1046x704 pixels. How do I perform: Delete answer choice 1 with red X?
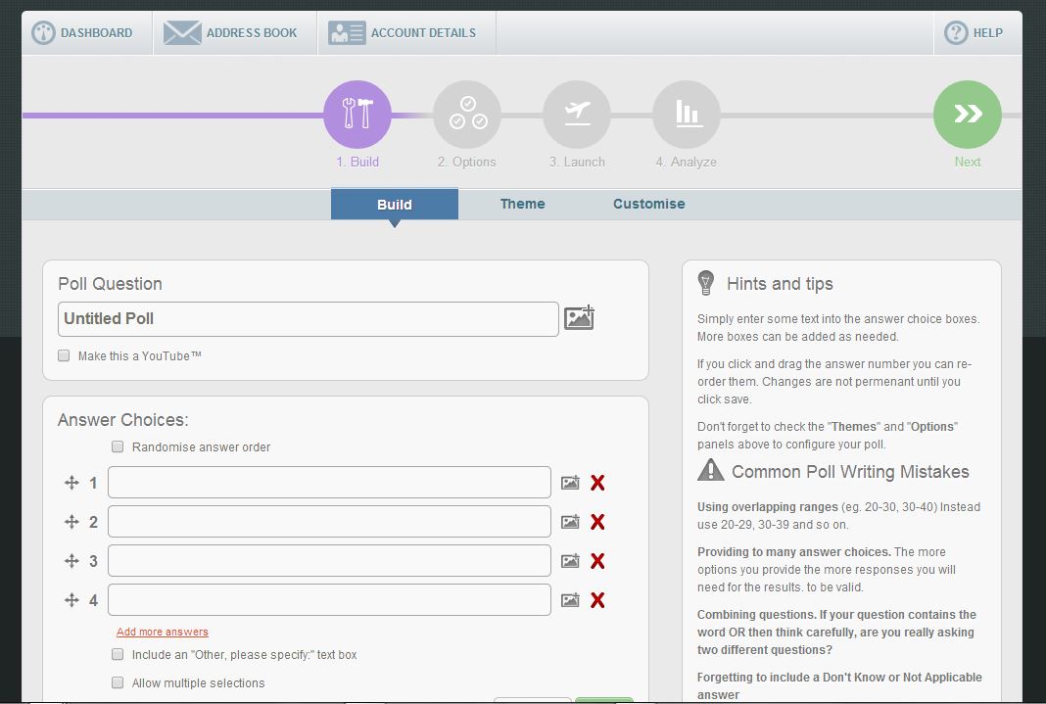[x=597, y=483]
